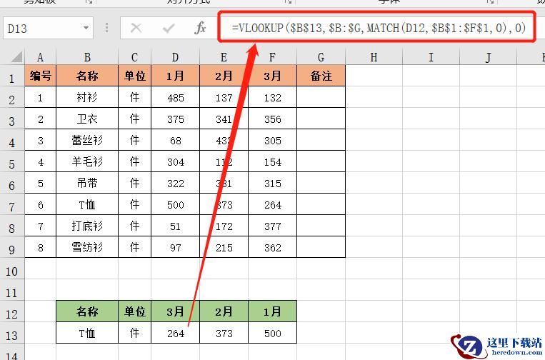
Task: Click the orange 备注 header cell
Action: [321, 76]
